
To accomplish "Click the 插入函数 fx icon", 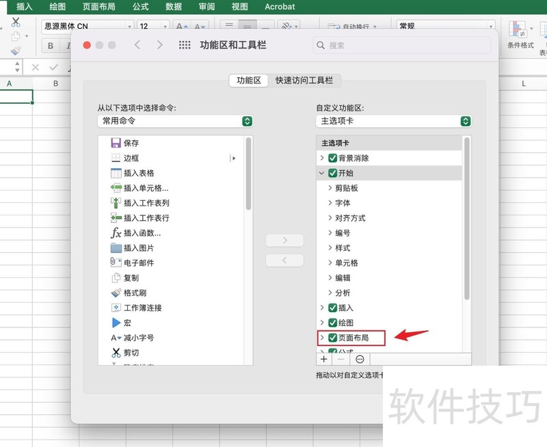I will 116,233.
